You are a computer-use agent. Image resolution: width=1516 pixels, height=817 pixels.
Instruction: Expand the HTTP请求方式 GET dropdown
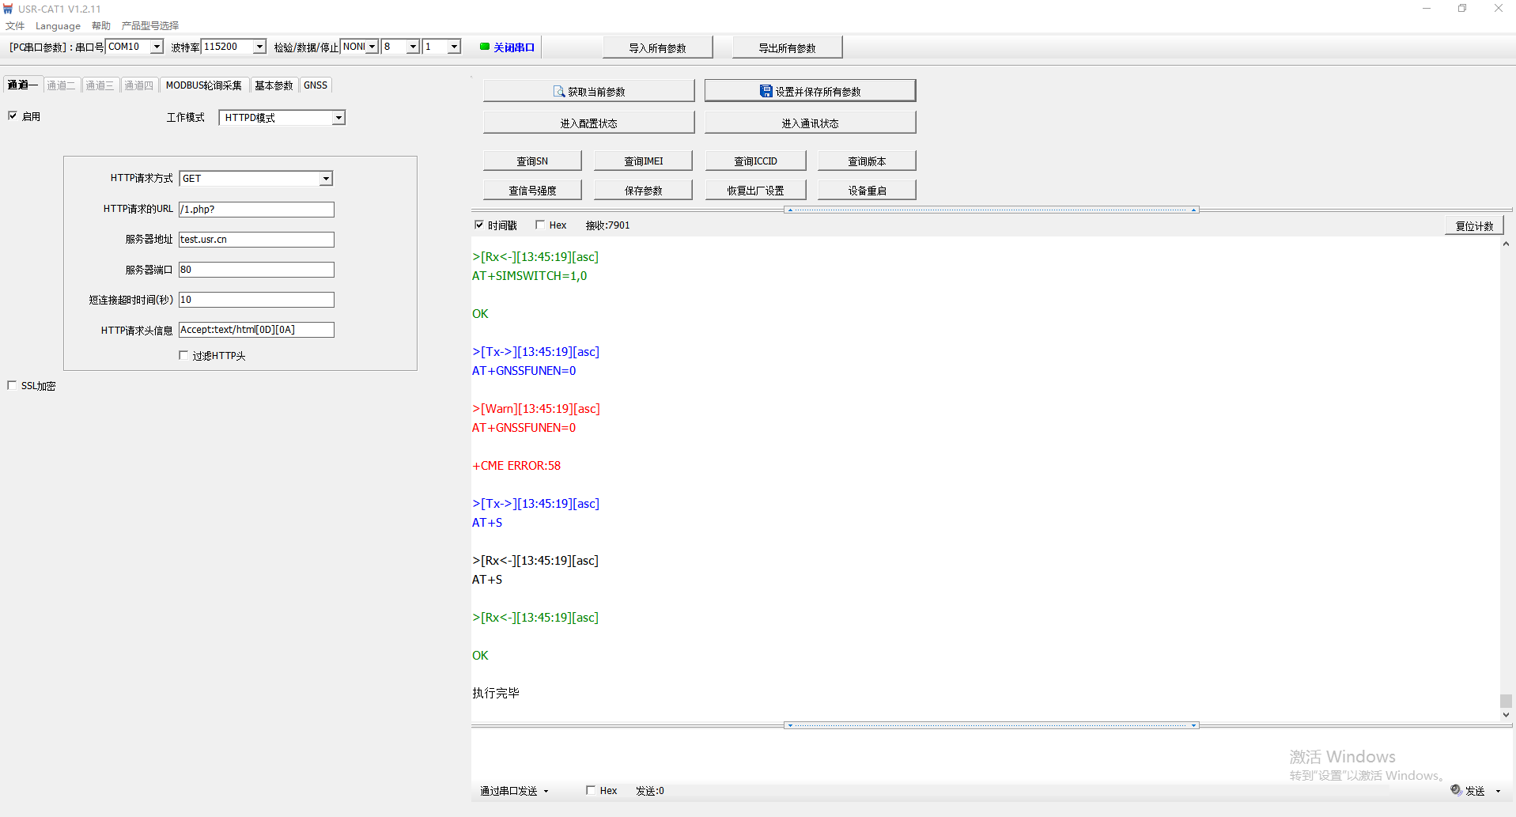[x=326, y=179]
